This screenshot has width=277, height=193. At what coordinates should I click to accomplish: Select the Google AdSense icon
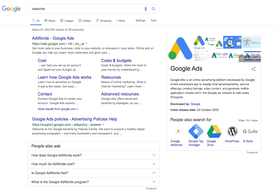coord(178,132)
